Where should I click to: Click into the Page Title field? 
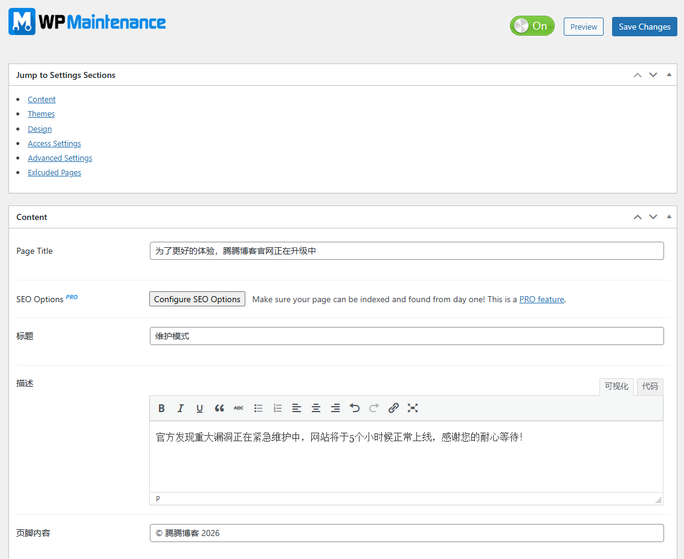point(406,251)
